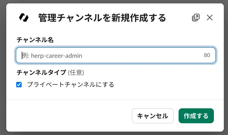Click the dimmed backdrop outside the dialog
This screenshot has height=135, width=228.
[x=3, y=67]
